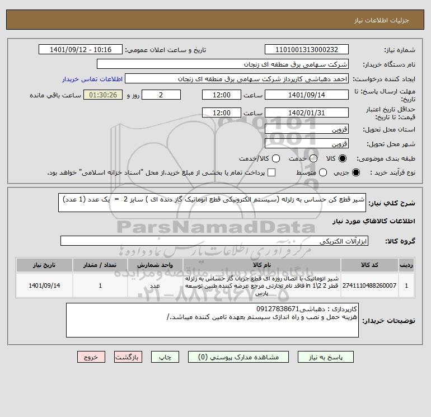Click the جزئیات اطلاعات نیاز header title
Screen dimensions: 431x417
pos(382,20)
